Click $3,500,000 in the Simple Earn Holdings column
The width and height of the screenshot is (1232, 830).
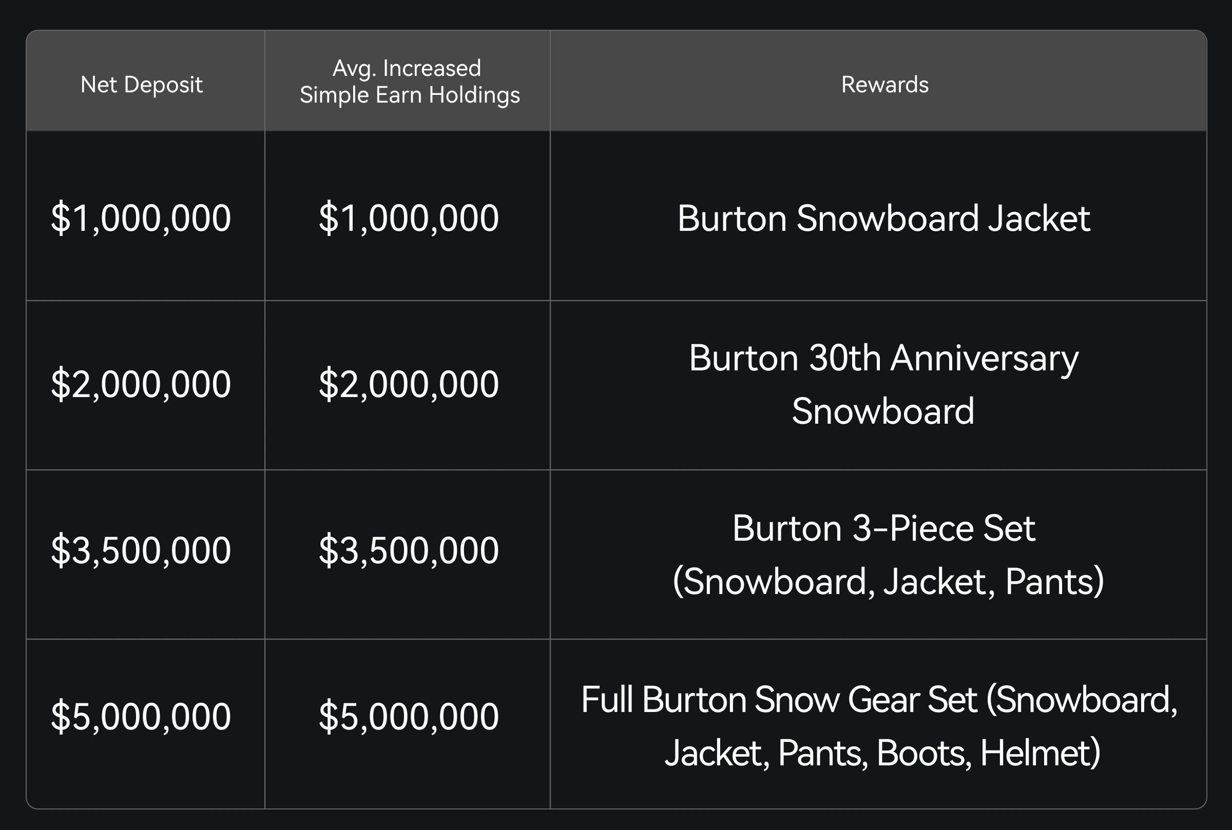409,550
